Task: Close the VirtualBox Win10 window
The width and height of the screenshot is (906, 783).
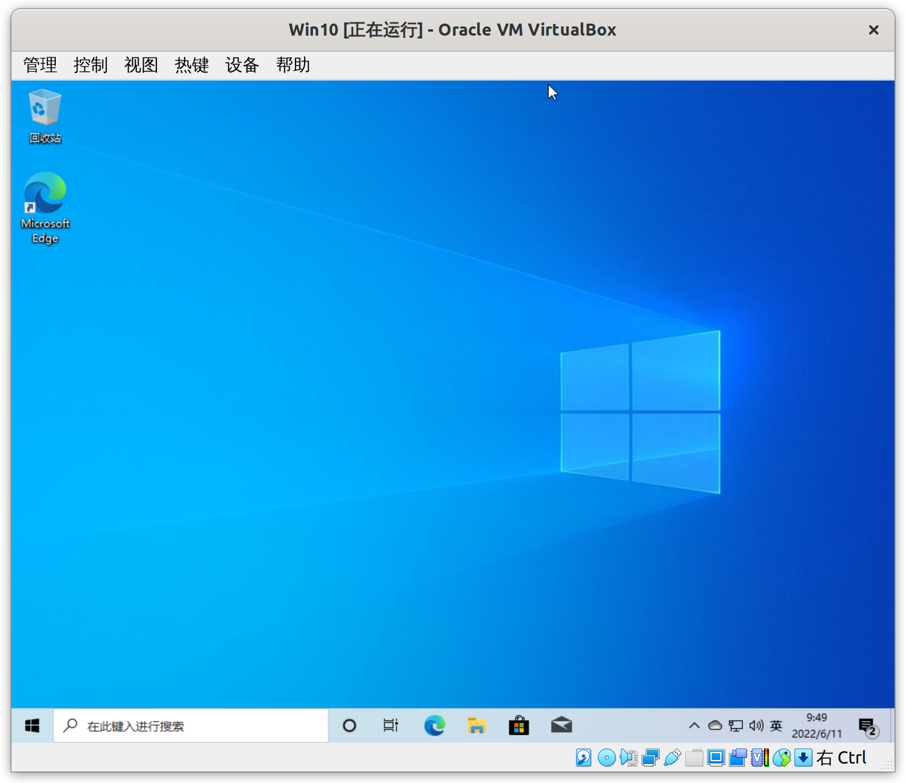Action: click(x=874, y=30)
